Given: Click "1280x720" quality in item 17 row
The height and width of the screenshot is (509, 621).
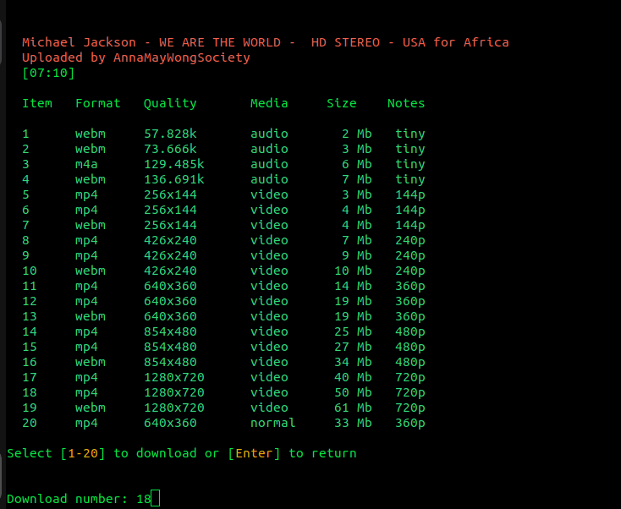Looking at the screenshot, I should point(174,378).
